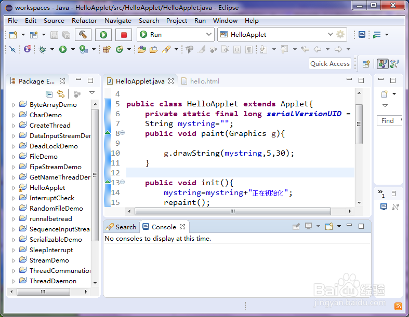409x317 pixels.
Task: Click the Pin Console icon
Action: [x=296, y=226]
